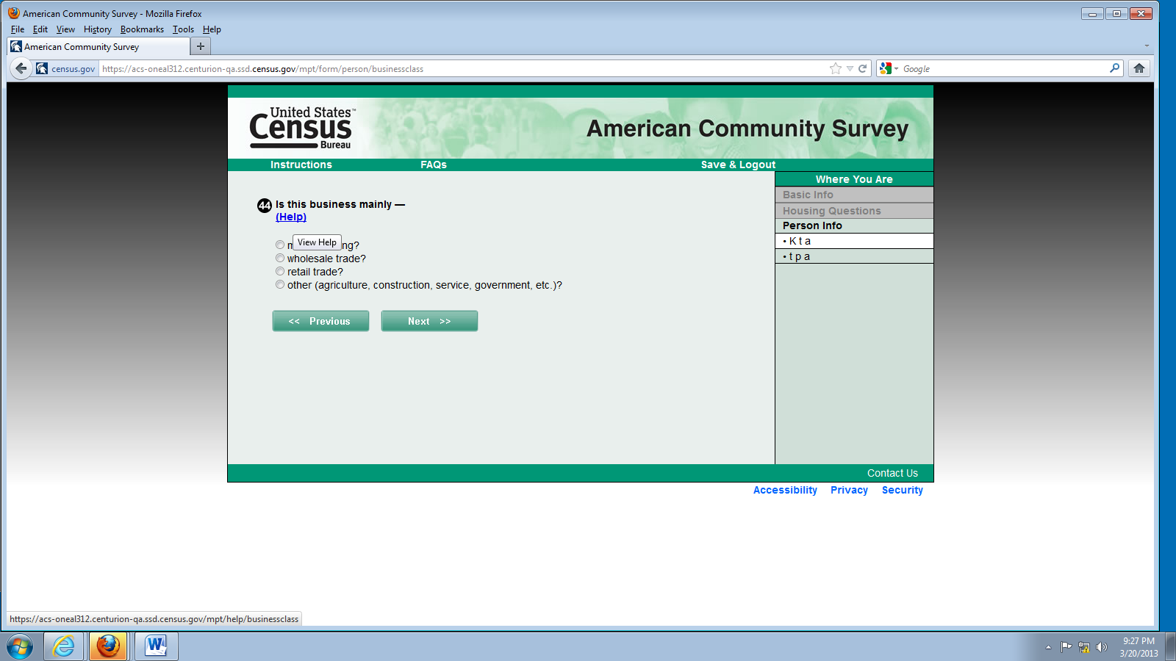Minimize the Firefox window
Viewport: 1176px width, 661px height.
point(1092,13)
